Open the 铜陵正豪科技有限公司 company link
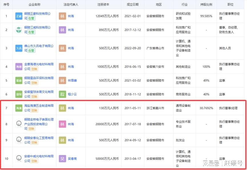 click(x=37, y=14)
